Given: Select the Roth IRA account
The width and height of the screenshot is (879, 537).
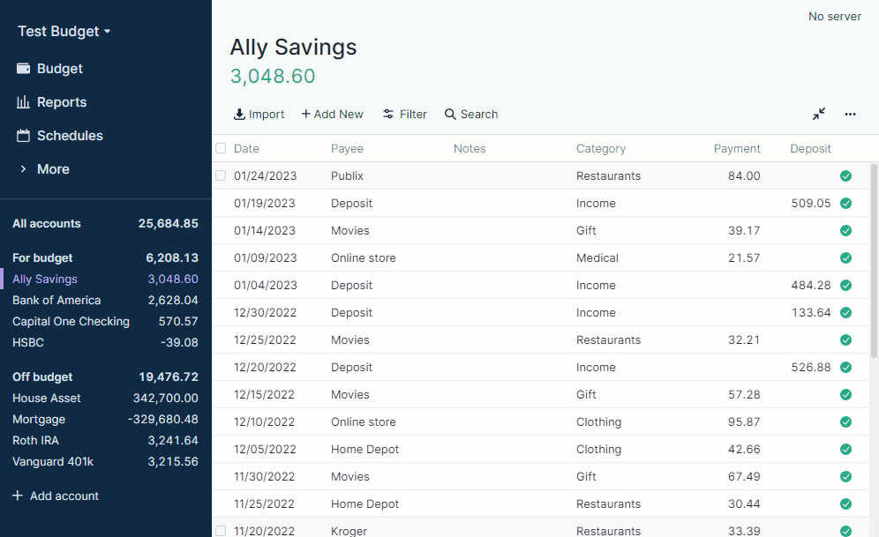Looking at the screenshot, I should tap(105, 441).
